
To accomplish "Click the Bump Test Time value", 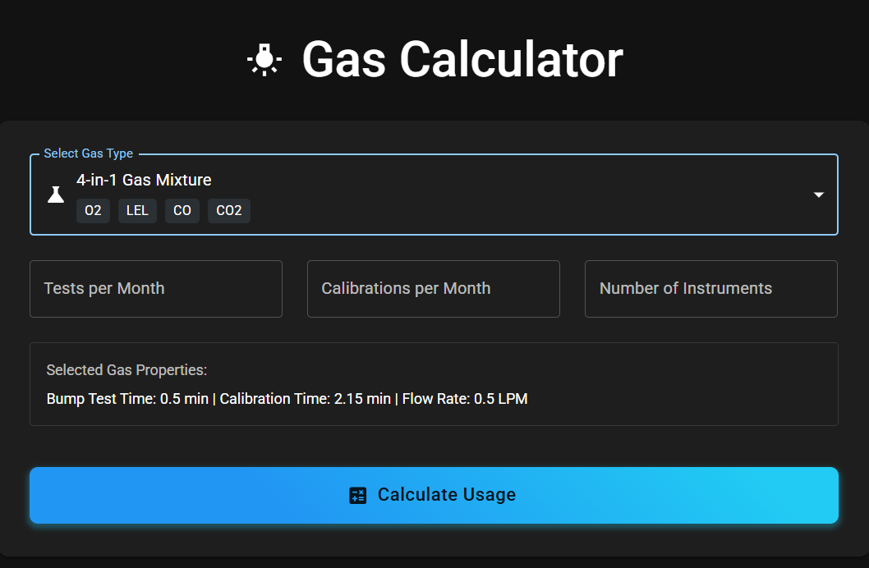I will 127,398.
